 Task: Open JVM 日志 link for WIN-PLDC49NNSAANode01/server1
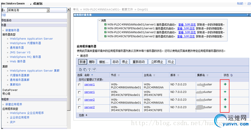[187, 25]
